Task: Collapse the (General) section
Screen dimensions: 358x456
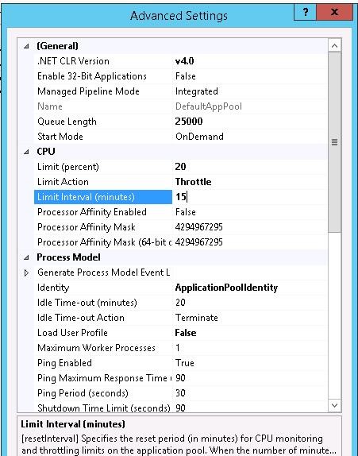Action: [26, 46]
